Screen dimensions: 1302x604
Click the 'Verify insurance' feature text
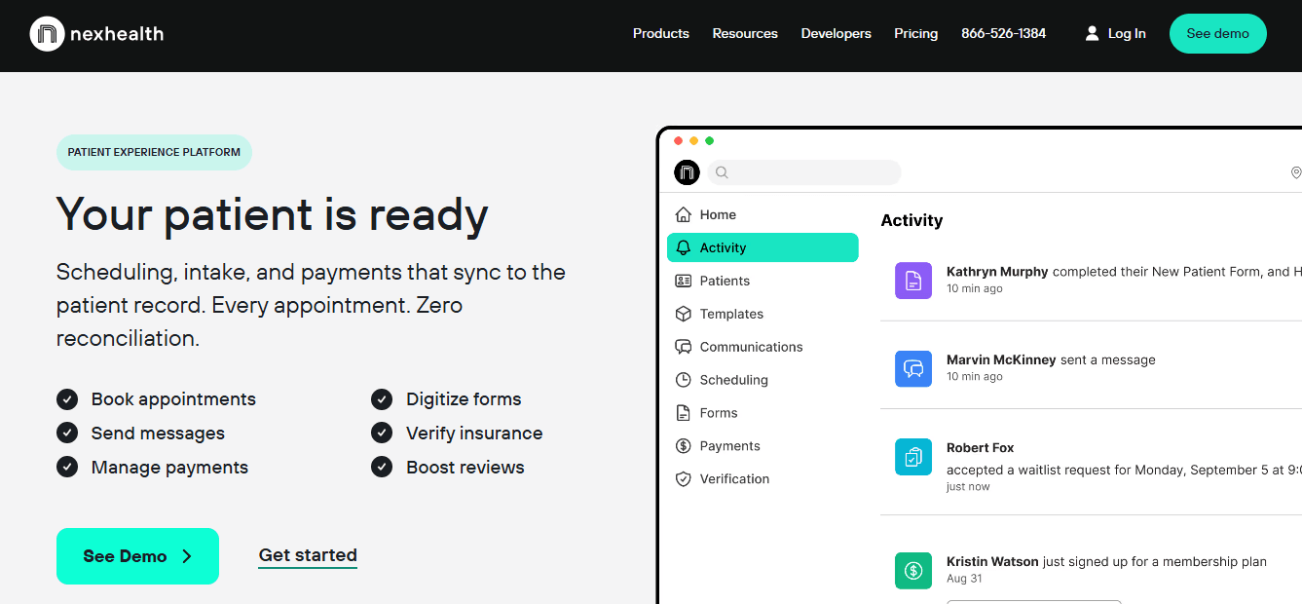pos(474,434)
